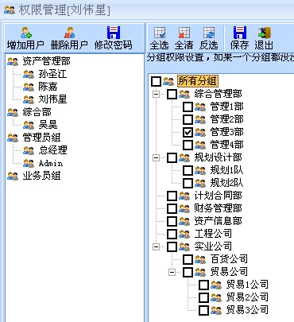
Task: Uncheck the 管理3部 checkbox
Action: pyautogui.click(x=188, y=132)
